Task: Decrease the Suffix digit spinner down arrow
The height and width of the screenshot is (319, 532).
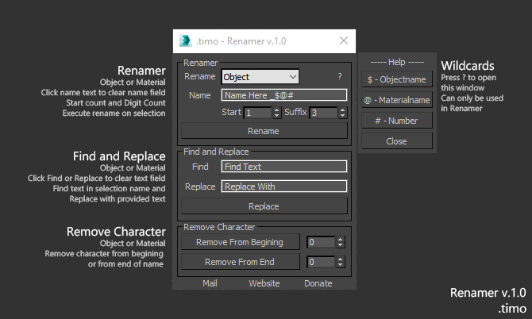Action: pos(343,115)
